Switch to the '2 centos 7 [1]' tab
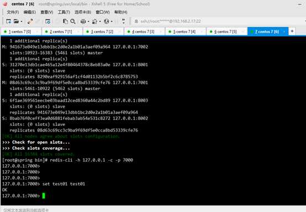This screenshot has height=212, width=306. (62, 31)
